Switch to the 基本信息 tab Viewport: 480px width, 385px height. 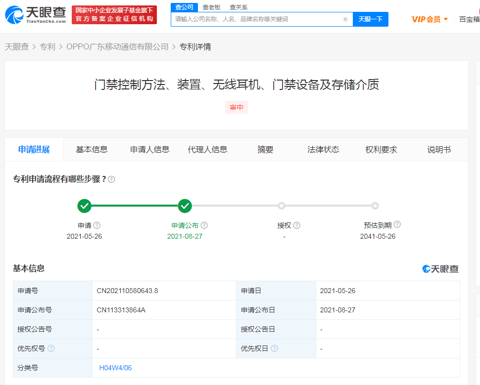coord(92,150)
